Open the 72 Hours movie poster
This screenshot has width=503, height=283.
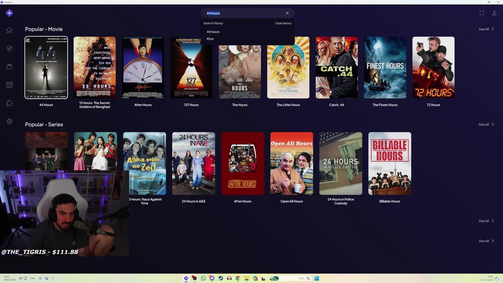[433, 68]
